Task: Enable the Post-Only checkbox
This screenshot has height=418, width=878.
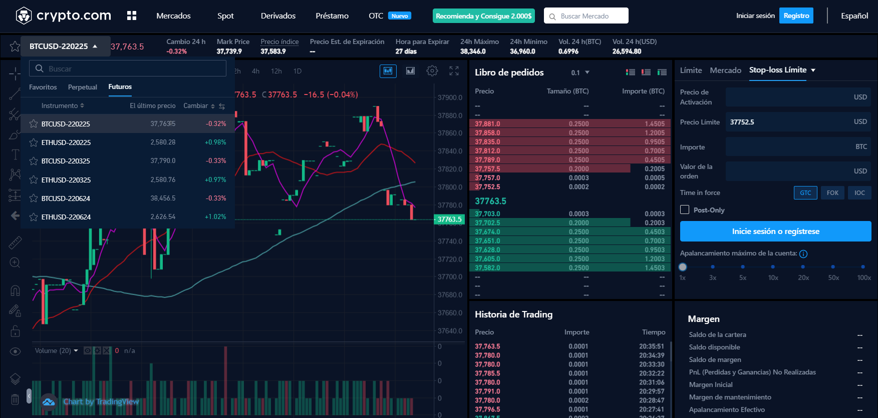Action: pos(685,210)
